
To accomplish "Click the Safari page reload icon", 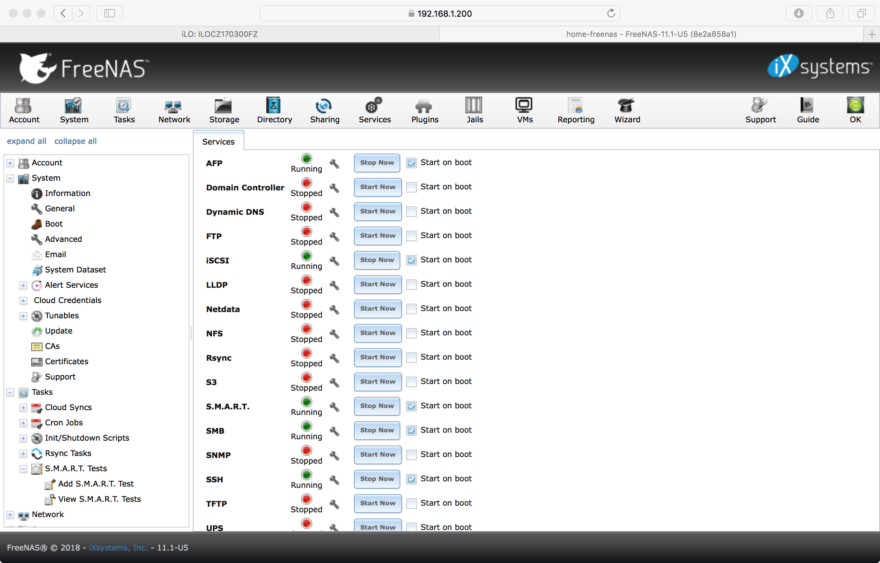I will (x=611, y=14).
